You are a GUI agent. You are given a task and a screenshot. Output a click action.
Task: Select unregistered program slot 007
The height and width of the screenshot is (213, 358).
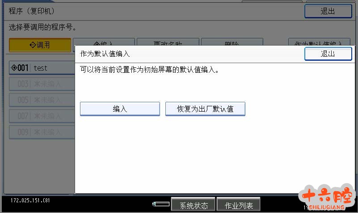42,116
